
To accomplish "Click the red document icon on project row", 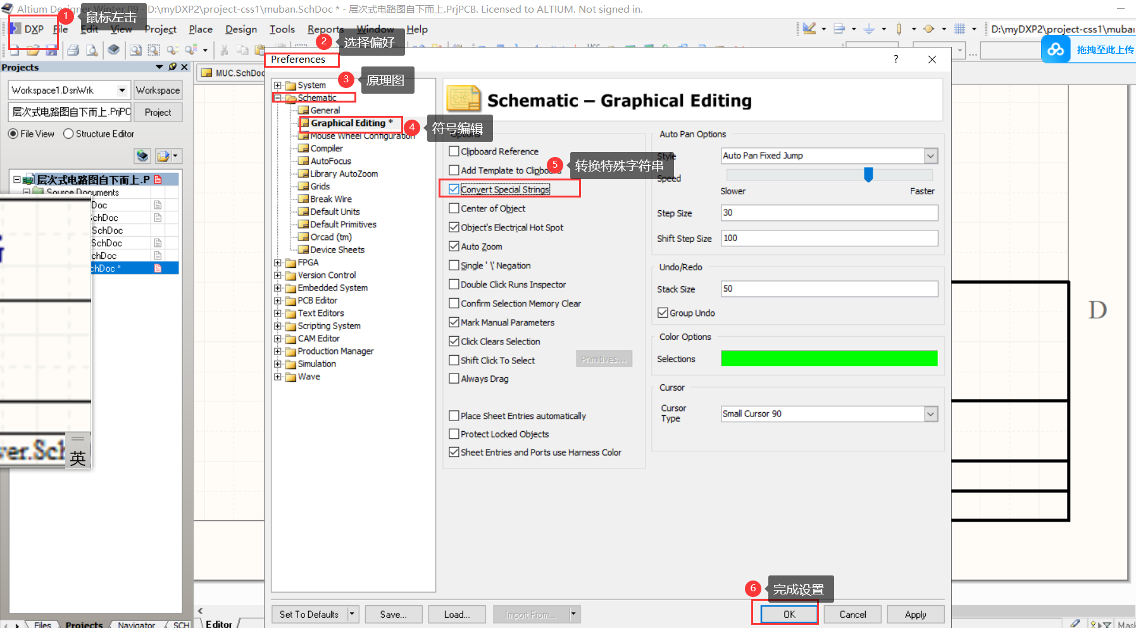I will [x=158, y=180].
